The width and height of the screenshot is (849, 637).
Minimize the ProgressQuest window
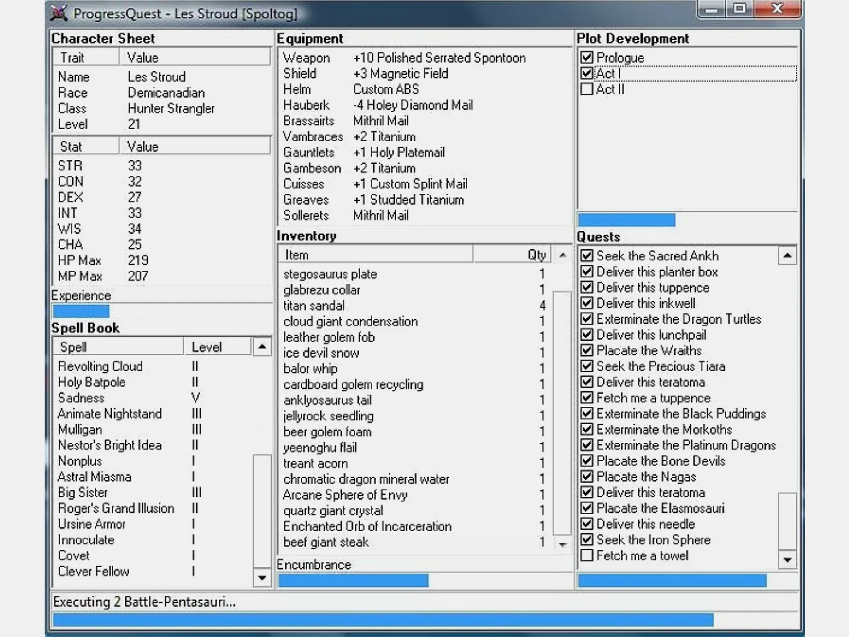tap(712, 9)
